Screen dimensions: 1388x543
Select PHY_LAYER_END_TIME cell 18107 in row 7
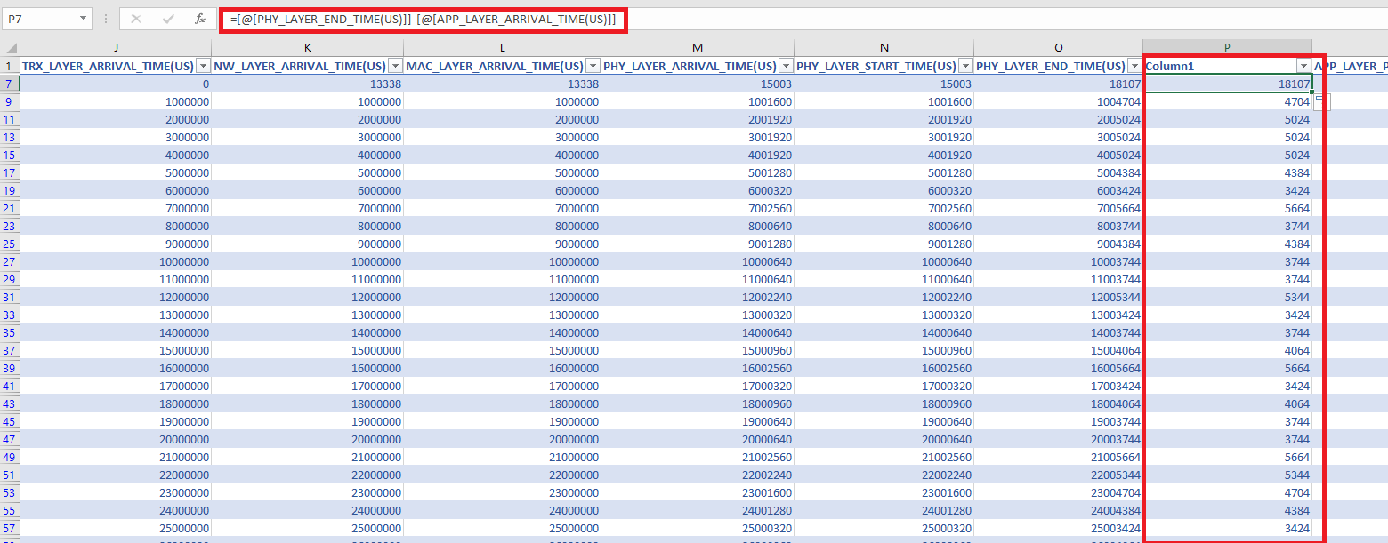click(1059, 84)
